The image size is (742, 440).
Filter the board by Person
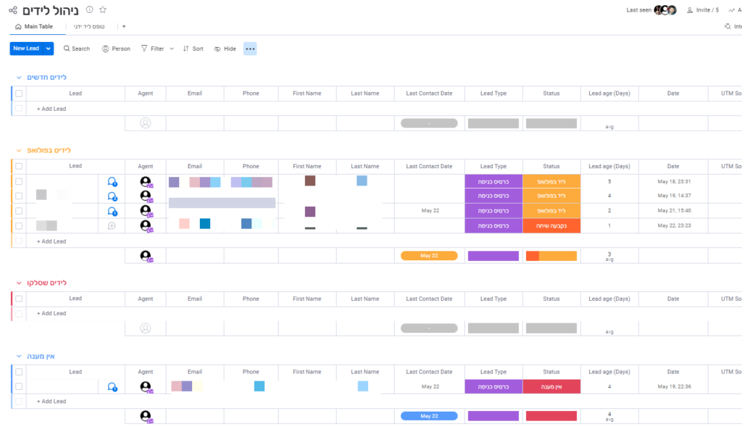pyautogui.click(x=116, y=49)
